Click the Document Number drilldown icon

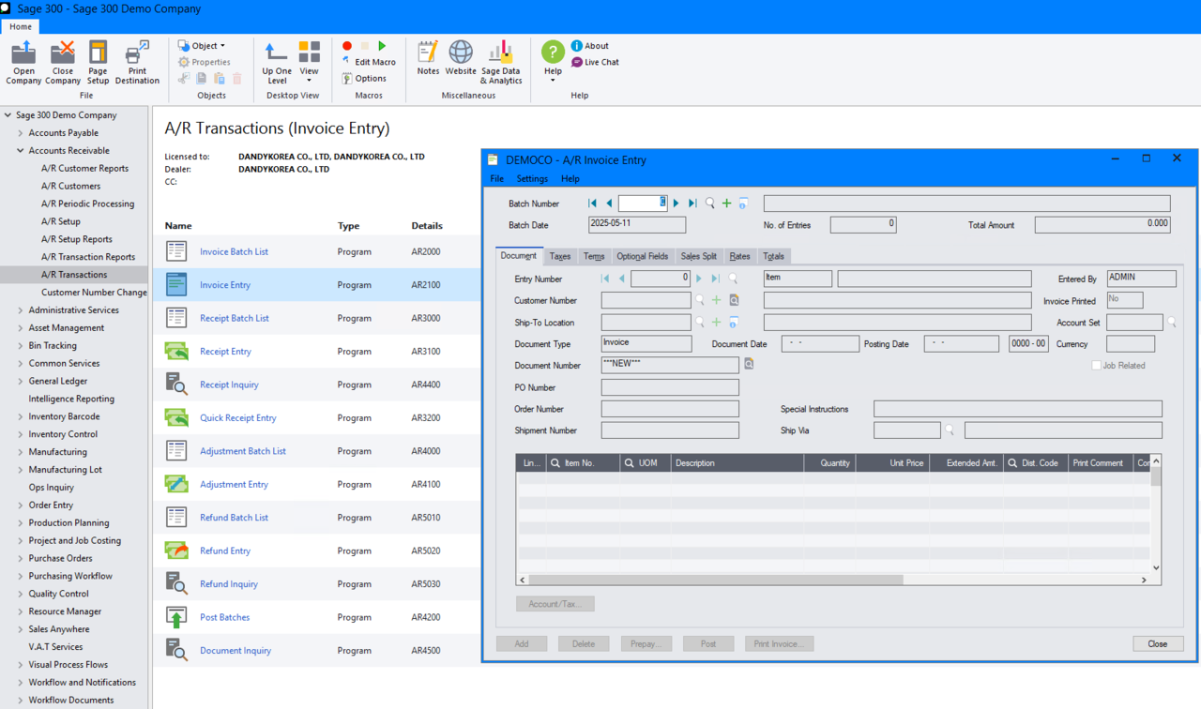tap(749, 364)
